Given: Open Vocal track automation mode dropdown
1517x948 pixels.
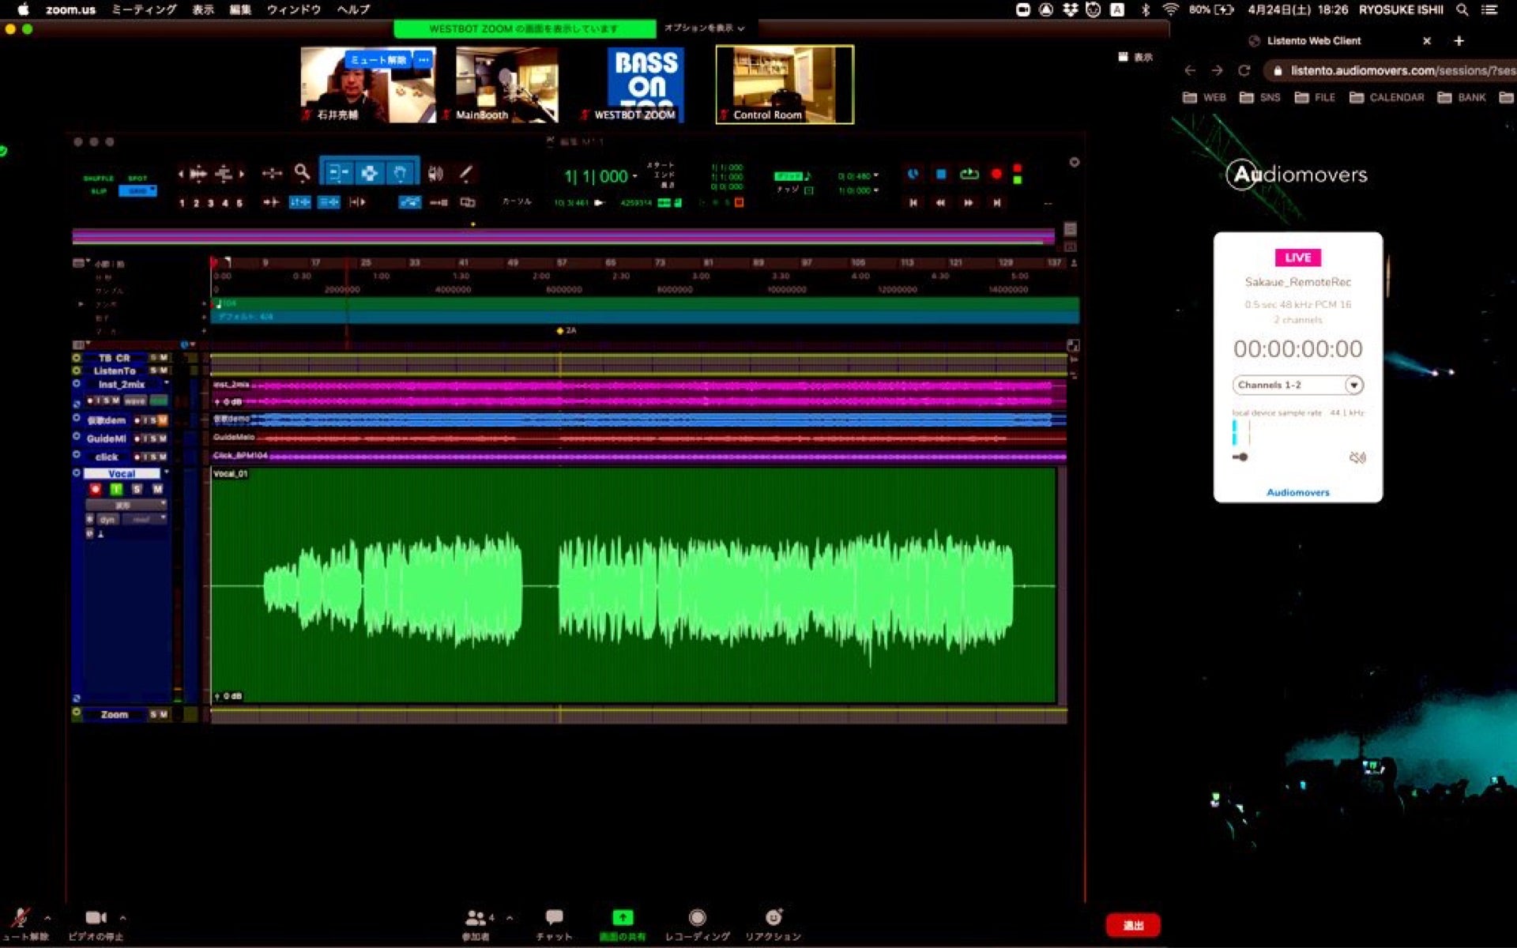Looking at the screenshot, I should (x=145, y=519).
